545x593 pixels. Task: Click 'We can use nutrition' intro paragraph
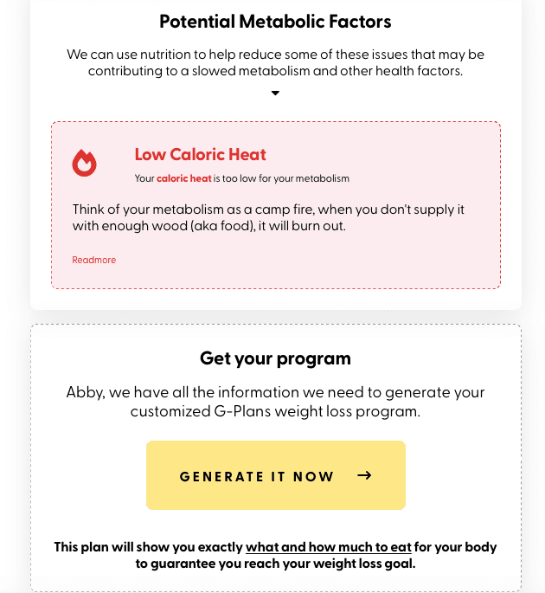(x=275, y=62)
